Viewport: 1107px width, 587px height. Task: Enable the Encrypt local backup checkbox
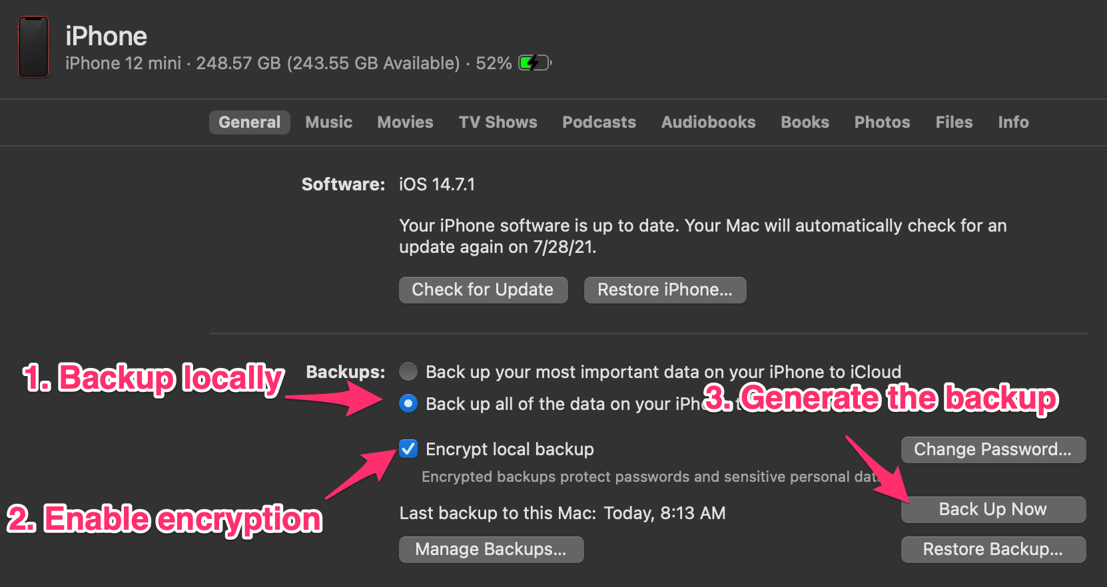coord(408,449)
